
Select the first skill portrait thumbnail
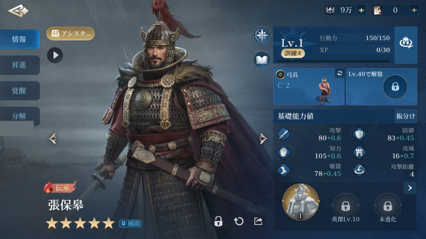pos(300,202)
